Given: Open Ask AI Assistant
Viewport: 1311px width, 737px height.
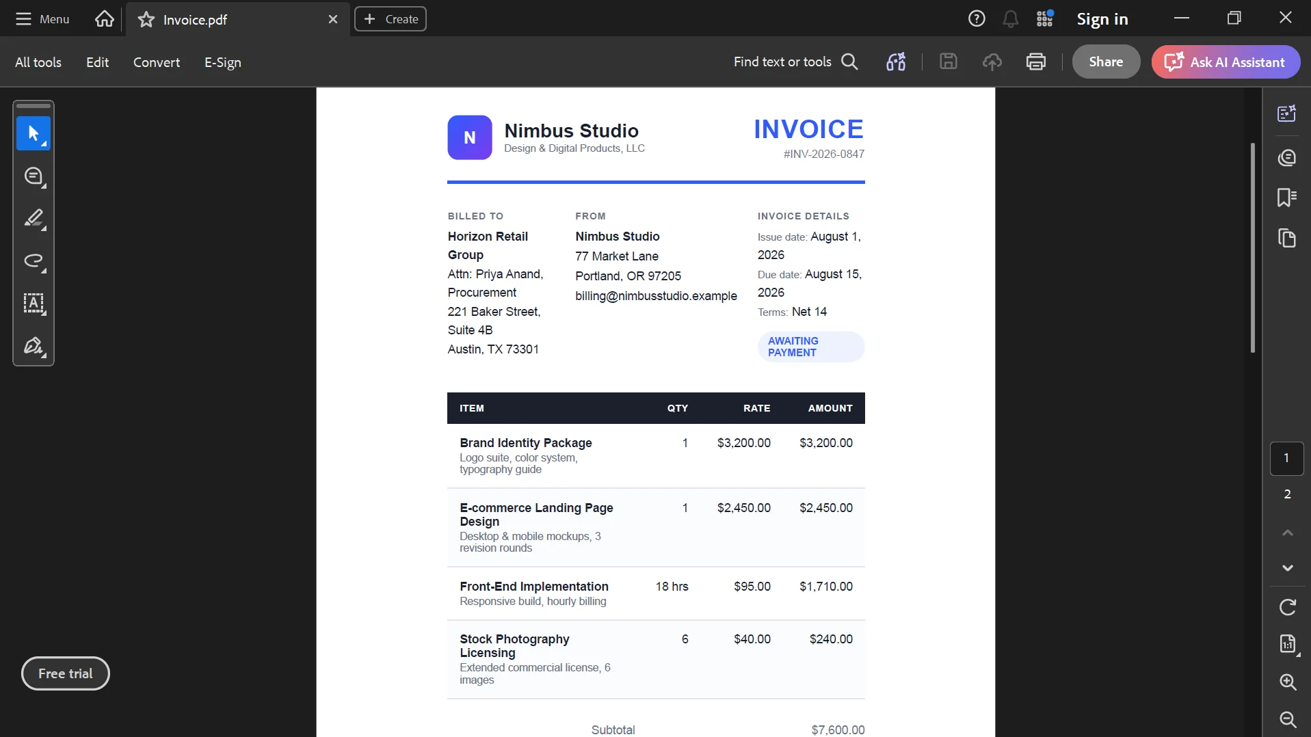Looking at the screenshot, I should (x=1226, y=62).
